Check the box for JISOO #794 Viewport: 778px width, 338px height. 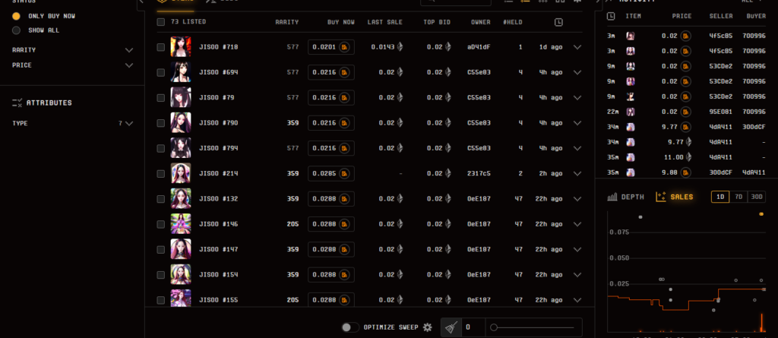(x=161, y=148)
